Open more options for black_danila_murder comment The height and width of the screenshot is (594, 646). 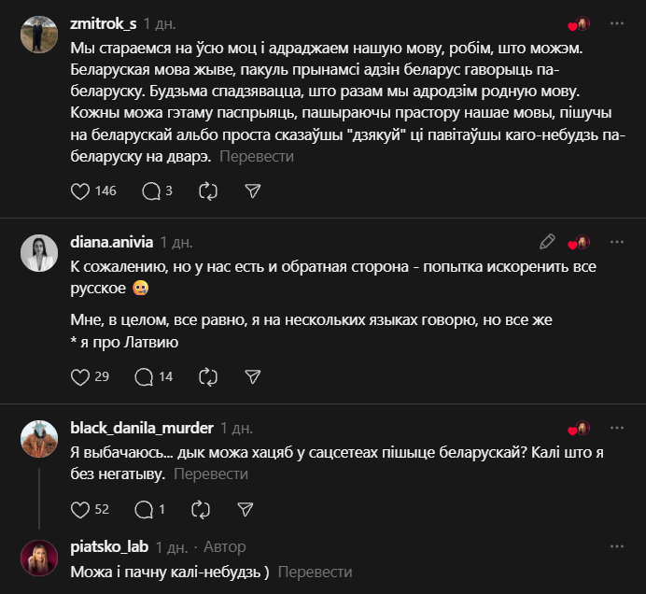tap(617, 428)
